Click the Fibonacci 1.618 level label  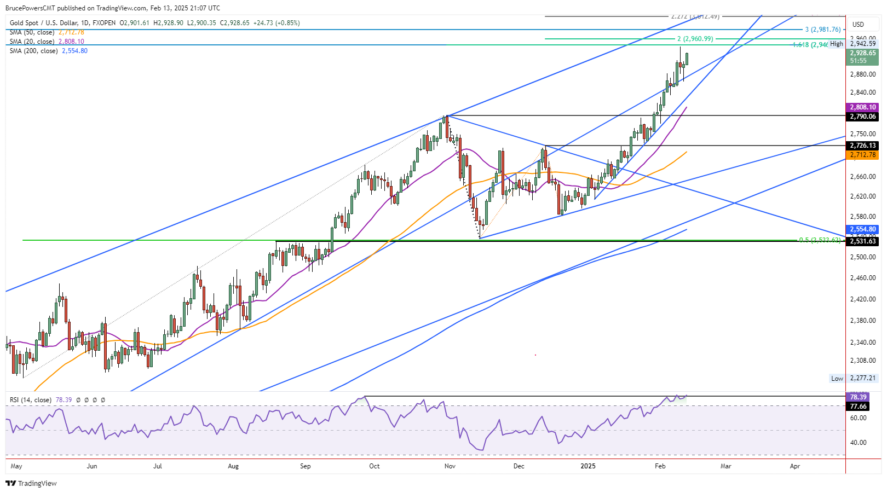pyautogui.click(x=810, y=45)
